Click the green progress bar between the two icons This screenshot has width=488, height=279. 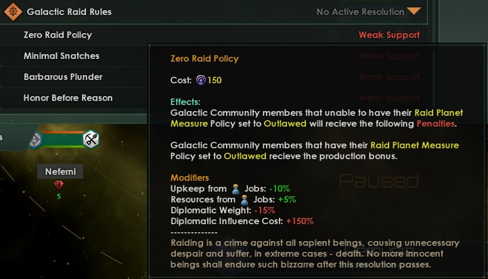(63, 139)
